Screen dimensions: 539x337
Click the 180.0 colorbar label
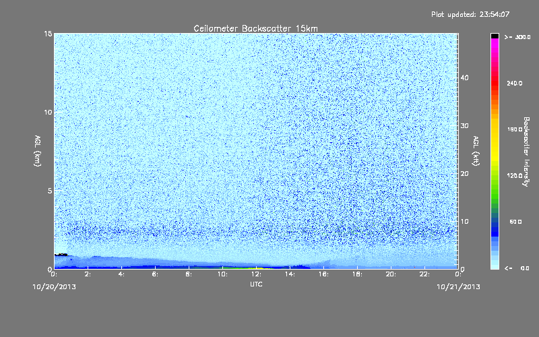point(515,129)
